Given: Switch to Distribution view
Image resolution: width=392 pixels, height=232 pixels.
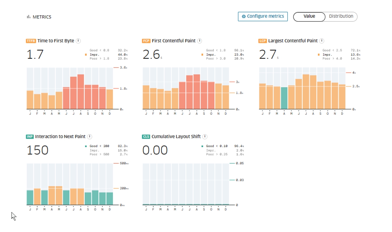Looking at the screenshot, I should tap(341, 16).
